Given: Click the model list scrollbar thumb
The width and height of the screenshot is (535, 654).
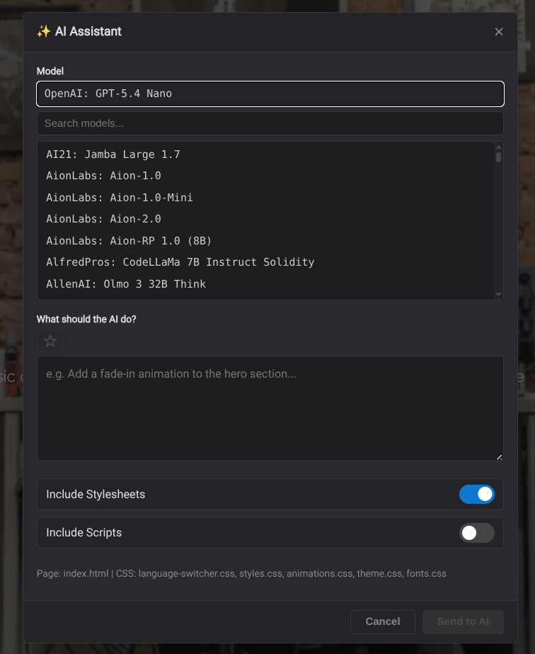Looking at the screenshot, I should click(x=498, y=157).
